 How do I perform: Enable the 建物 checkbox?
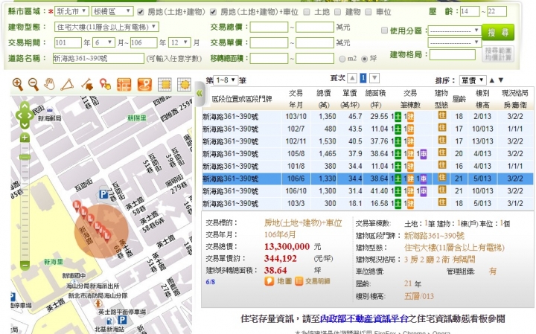[337, 12]
